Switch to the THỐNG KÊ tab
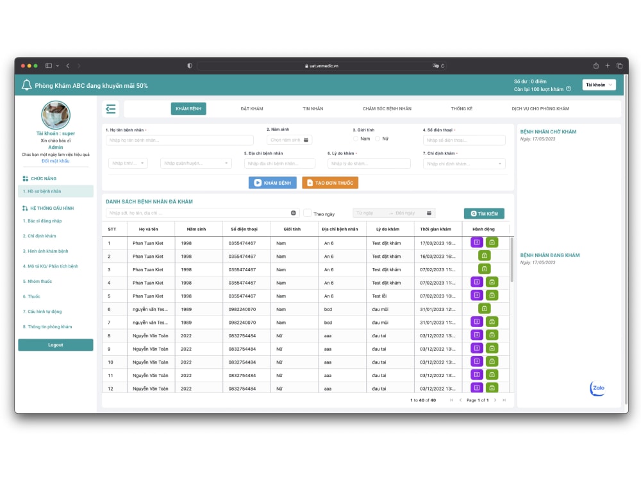Viewport: 641px width, 481px height. 462,109
